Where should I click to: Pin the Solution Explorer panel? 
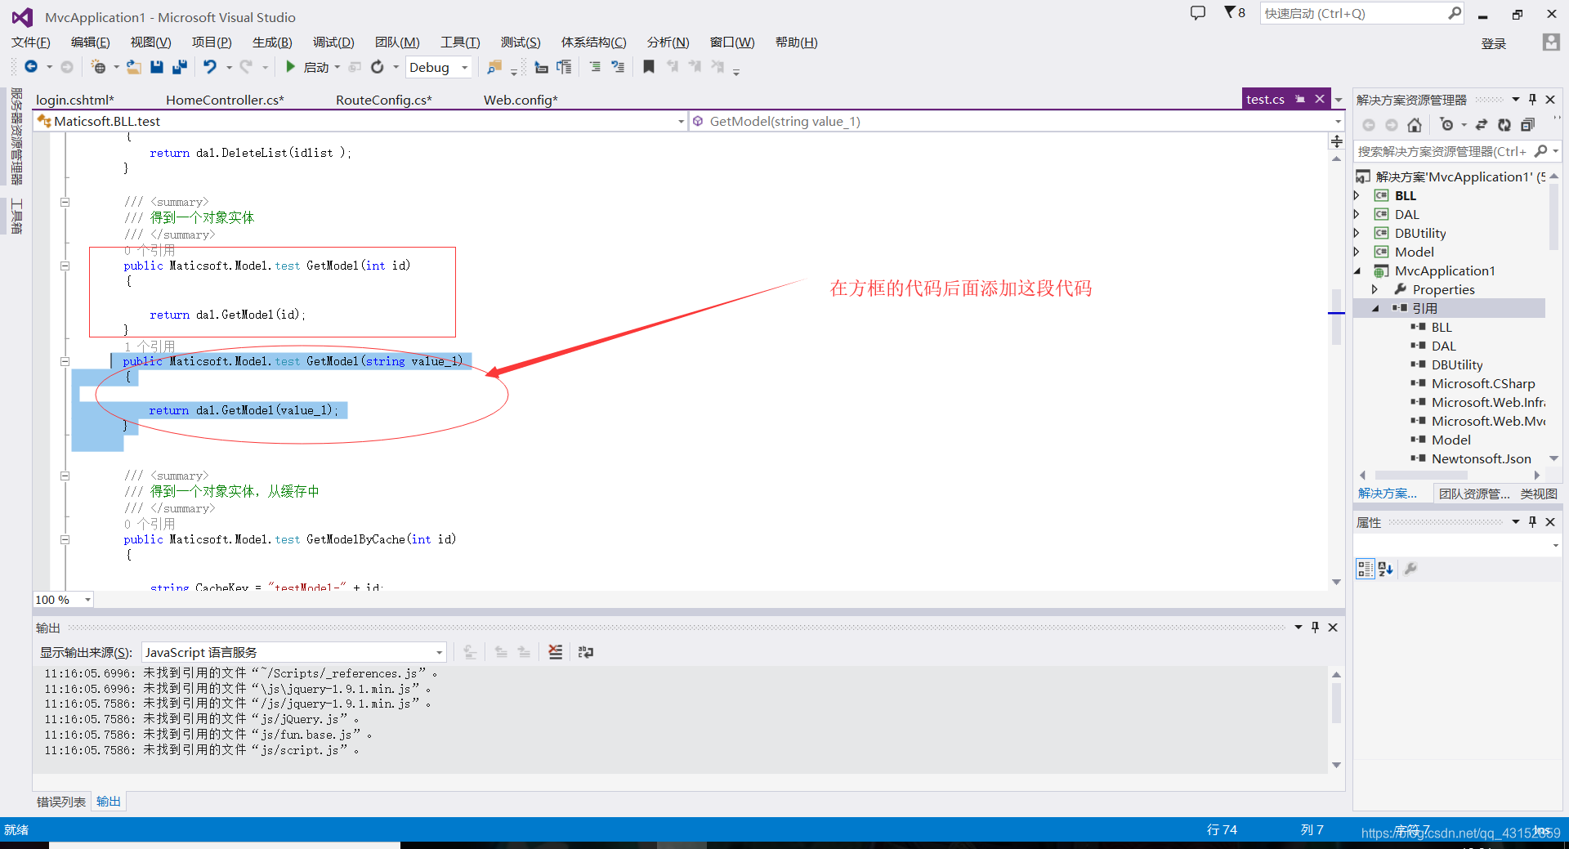click(1533, 100)
